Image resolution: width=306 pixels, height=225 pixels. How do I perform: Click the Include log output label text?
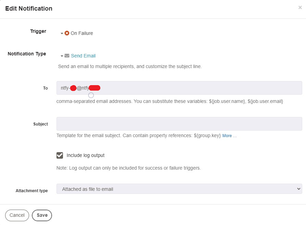(86, 155)
